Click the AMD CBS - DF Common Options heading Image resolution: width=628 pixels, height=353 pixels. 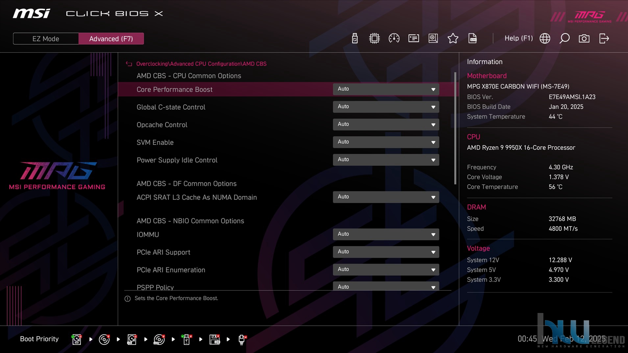tap(186, 183)
